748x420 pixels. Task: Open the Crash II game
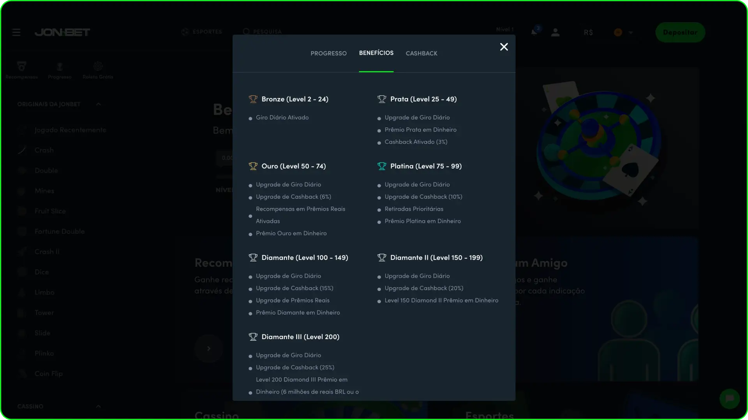[39, 252]
